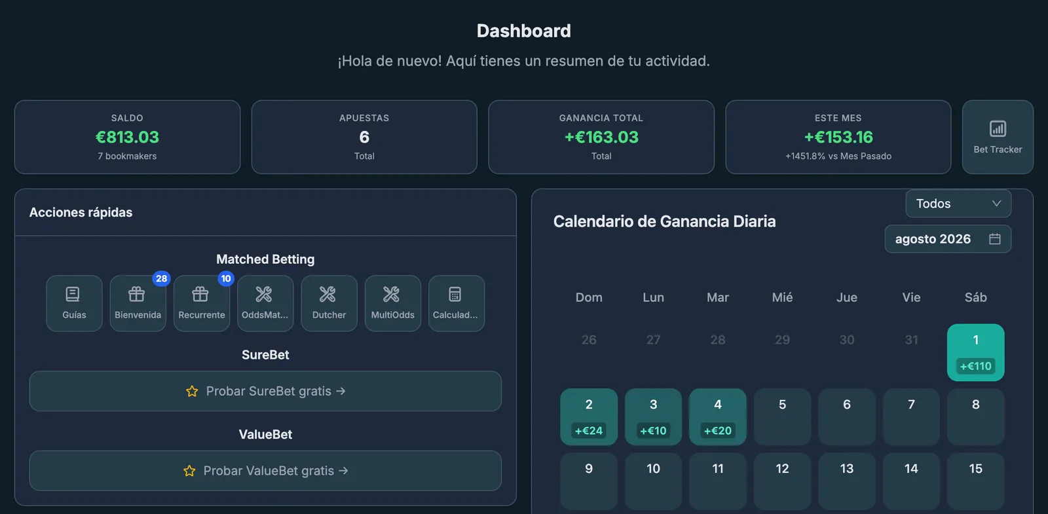1048x514 pixels.
Task: Click the Matched Betting heading
Action: pos(265,259)
